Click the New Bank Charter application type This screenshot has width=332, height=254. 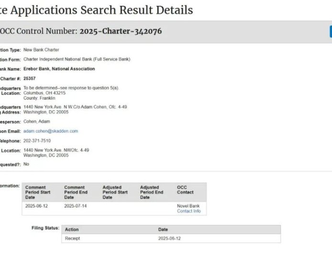(x=41, y=50)
